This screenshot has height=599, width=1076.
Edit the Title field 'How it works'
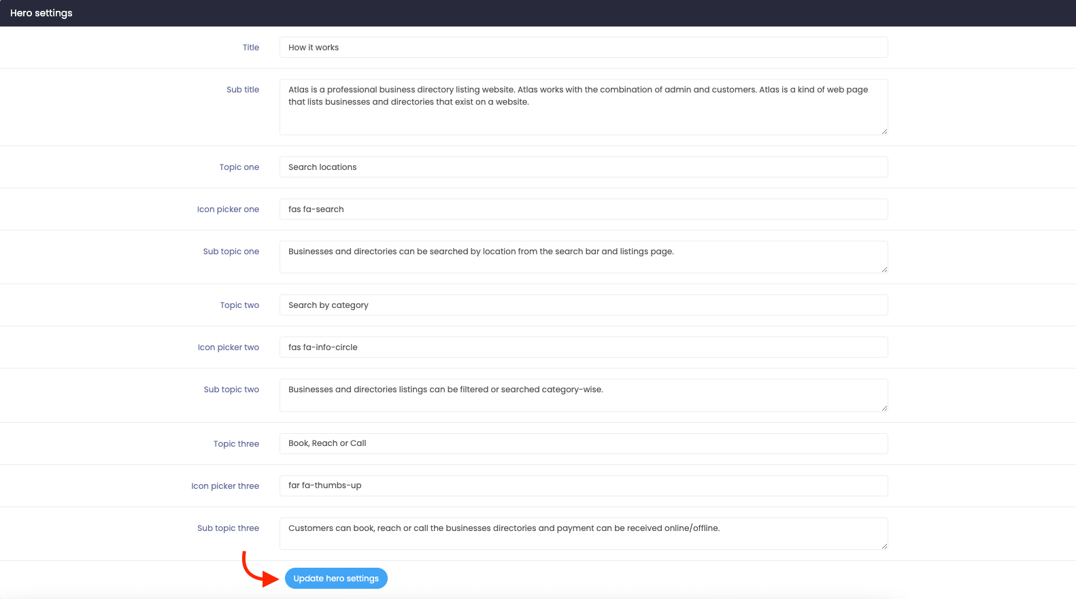[584, 48]
